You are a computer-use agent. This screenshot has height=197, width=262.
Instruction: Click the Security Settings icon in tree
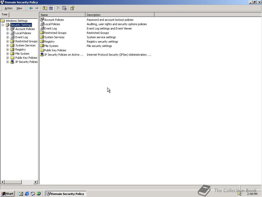tap(8, 25)
